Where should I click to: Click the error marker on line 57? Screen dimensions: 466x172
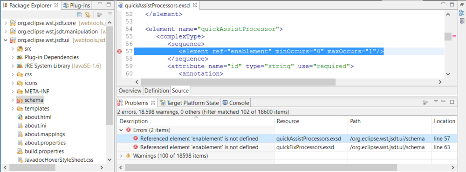(119, 52)
